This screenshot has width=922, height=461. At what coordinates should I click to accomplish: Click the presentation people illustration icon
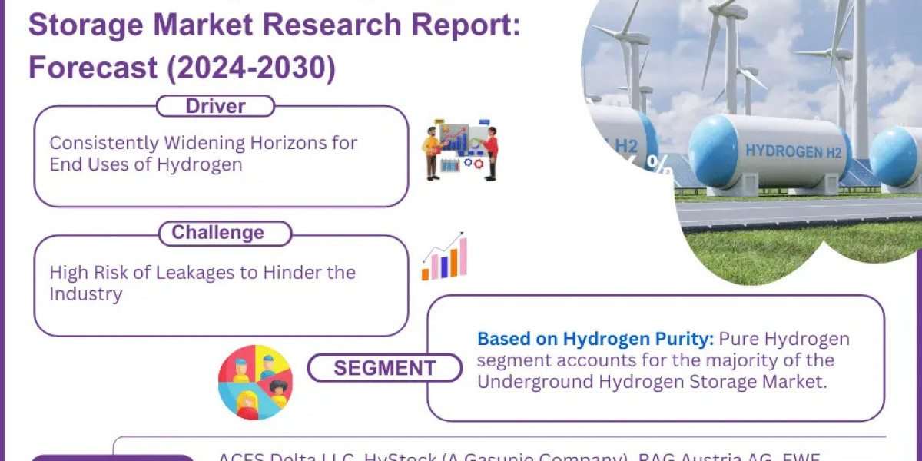point(460,149)
